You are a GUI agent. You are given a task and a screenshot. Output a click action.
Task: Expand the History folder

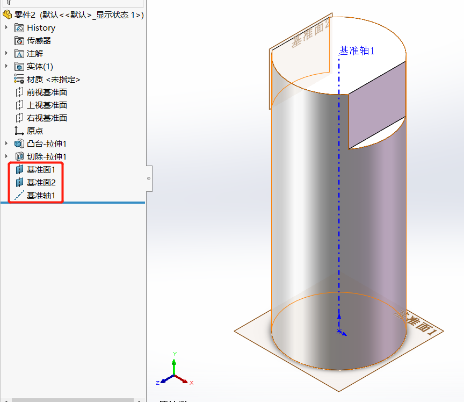(7, 27)
